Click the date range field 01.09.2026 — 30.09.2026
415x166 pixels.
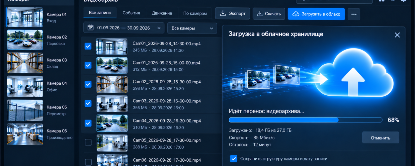(124, 28)
